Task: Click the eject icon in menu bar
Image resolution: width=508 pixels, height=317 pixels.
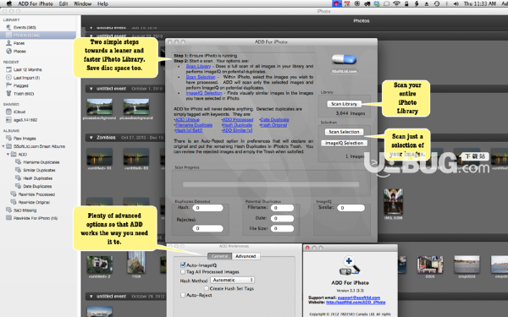Action: point(427,3)
